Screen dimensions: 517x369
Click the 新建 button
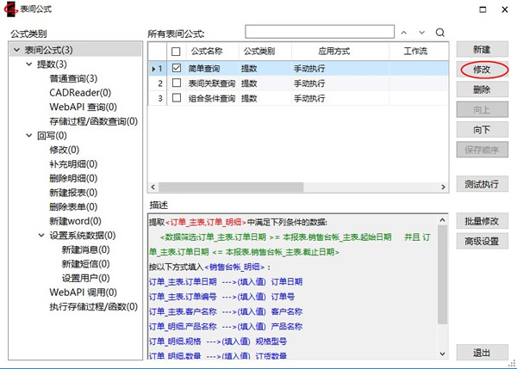482,50
